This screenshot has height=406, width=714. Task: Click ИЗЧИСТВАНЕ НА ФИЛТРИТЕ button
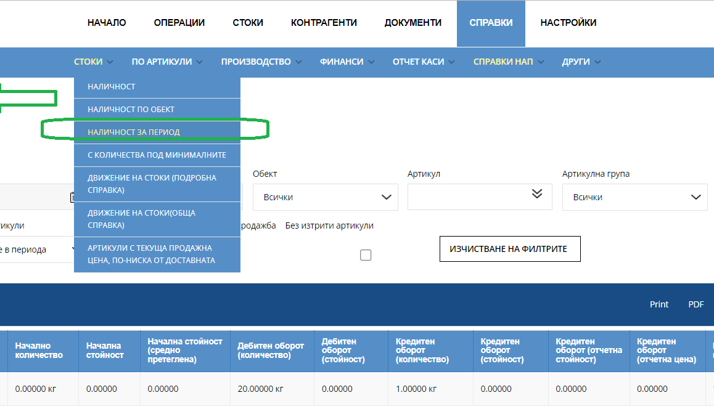pos(510,249)
